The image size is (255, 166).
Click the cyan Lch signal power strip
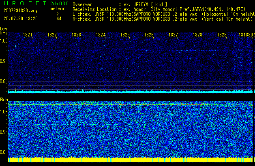pos(130,92)
